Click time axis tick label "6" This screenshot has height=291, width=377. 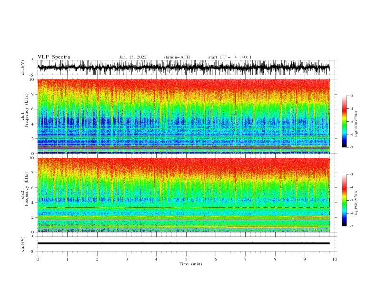click(216, 259)
